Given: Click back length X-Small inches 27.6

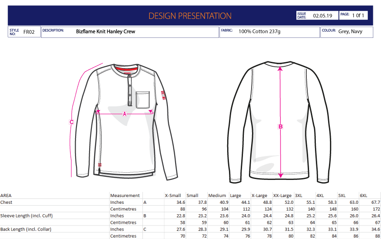Looking at the screenshot, I should tap(181, 230).
